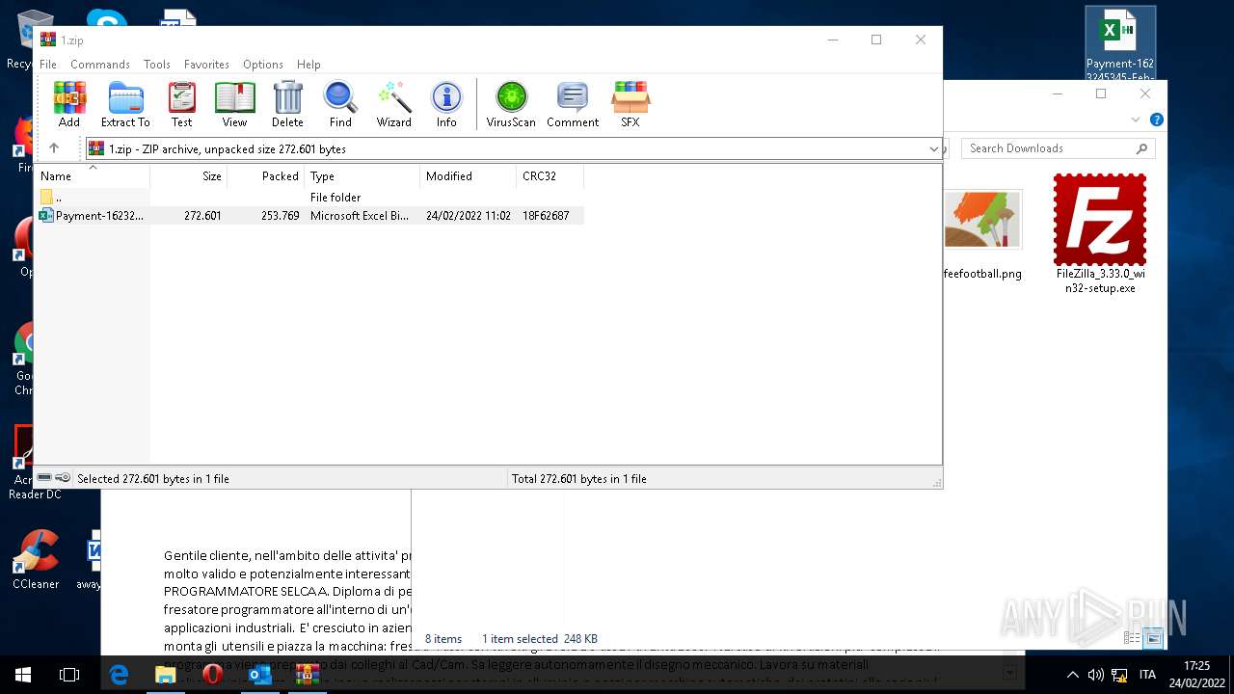Select the parent '..' folder row
1234x694 pixels.
(x=309, y=198)
